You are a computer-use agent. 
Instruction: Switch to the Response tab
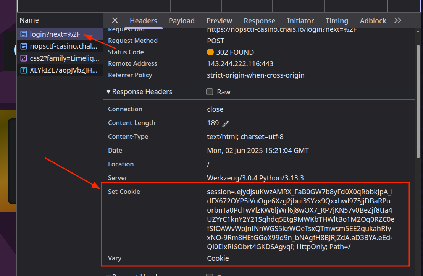(x=259, y=21)
